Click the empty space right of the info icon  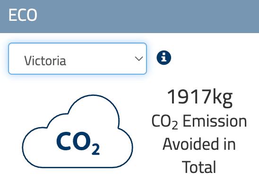pyautogui.click(x=215, y=58)
